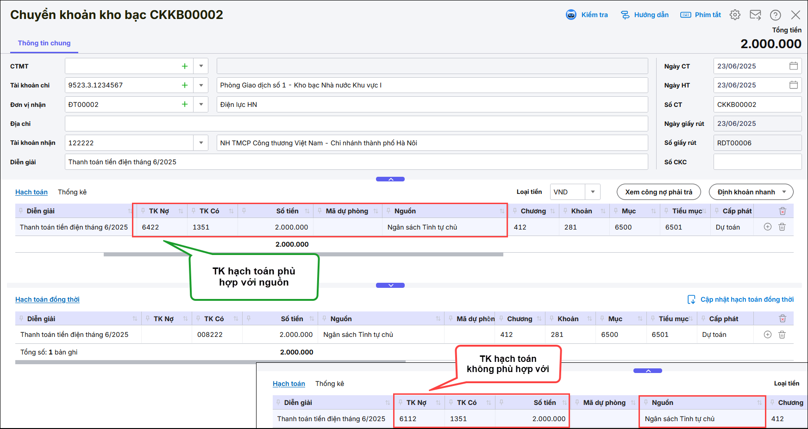The height and width of the screenshot is (429, 808).
Task: Click the Ngày HT calendar icon
Action: 794,85
